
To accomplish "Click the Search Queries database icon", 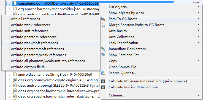I will [x=103, y=73].
